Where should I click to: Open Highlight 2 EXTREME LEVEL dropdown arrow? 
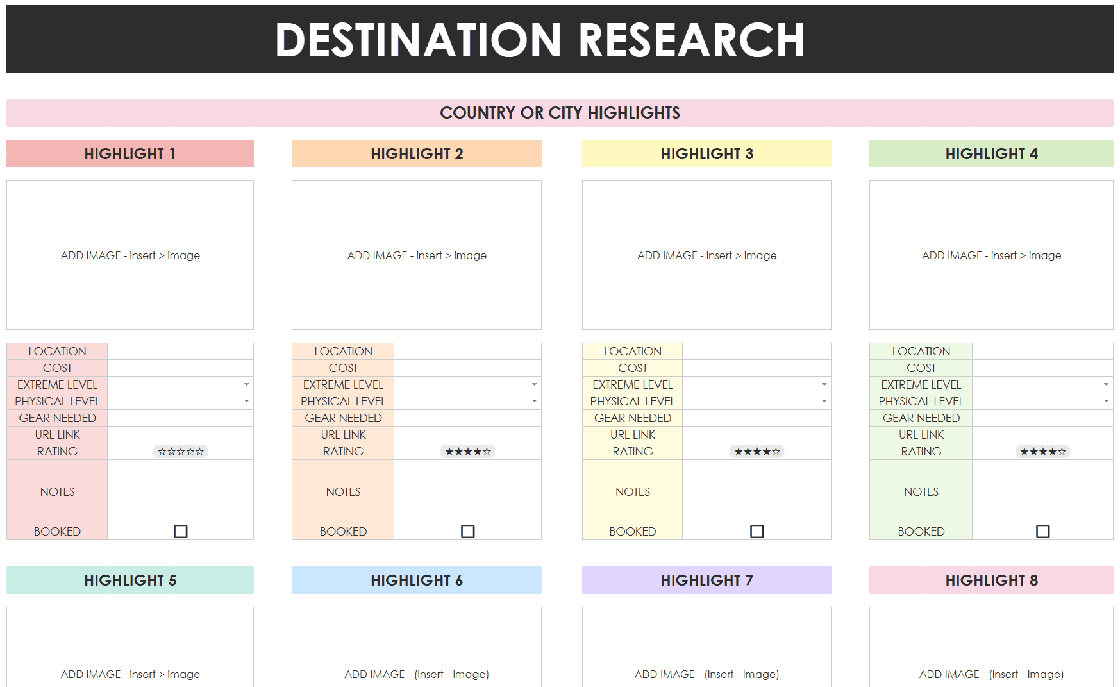[x=534, y=384]
